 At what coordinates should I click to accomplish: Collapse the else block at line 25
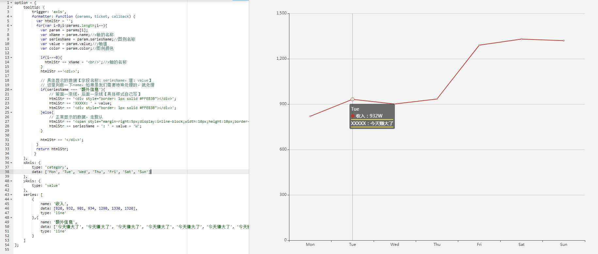[x=11, y=112]
